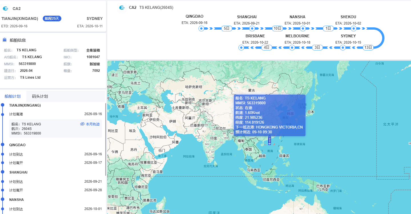
Task: Click the 1日 transit badge on the route
Action: pyautogui.click(x=328, y=28)
